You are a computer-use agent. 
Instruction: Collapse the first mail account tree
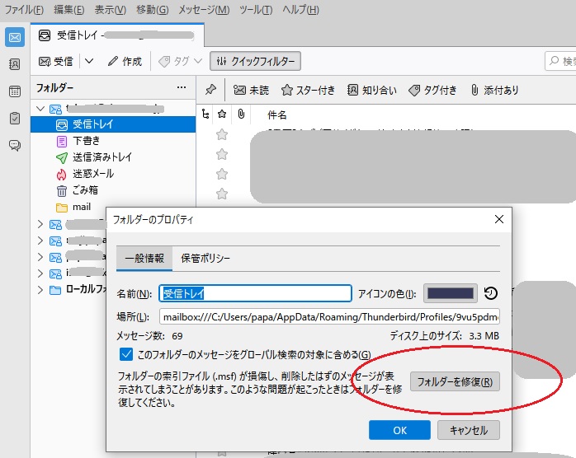[x=41, y=109]
